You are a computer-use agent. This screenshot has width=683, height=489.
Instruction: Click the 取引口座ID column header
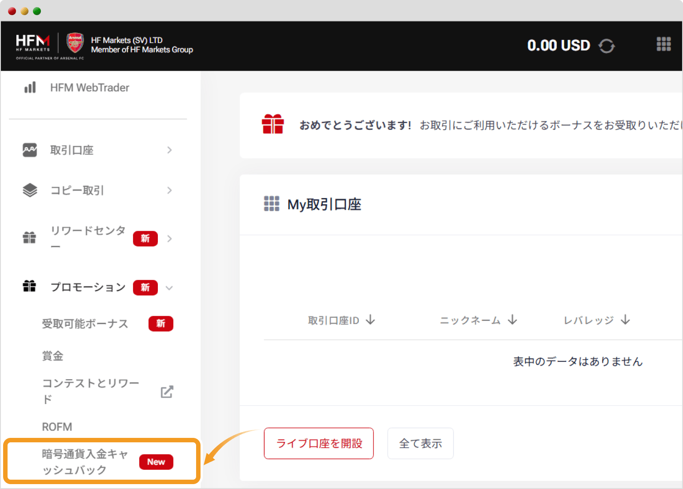click(x=333, y=321)
